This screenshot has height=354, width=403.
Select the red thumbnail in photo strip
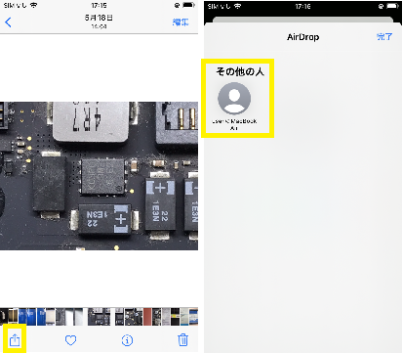pos(147,317)
